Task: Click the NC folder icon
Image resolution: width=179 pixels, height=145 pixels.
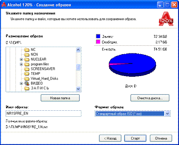Action: [x=27, y=50]
